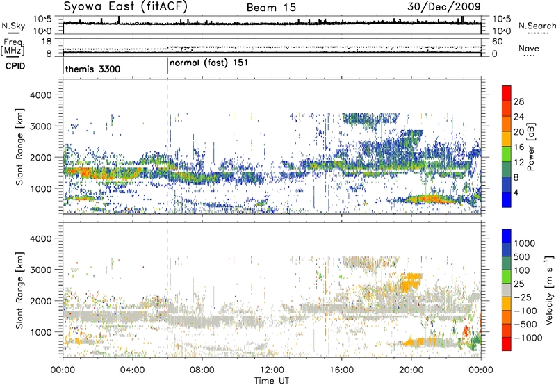Click the '-500' label on Velocity colorbar

pos(525,325)
